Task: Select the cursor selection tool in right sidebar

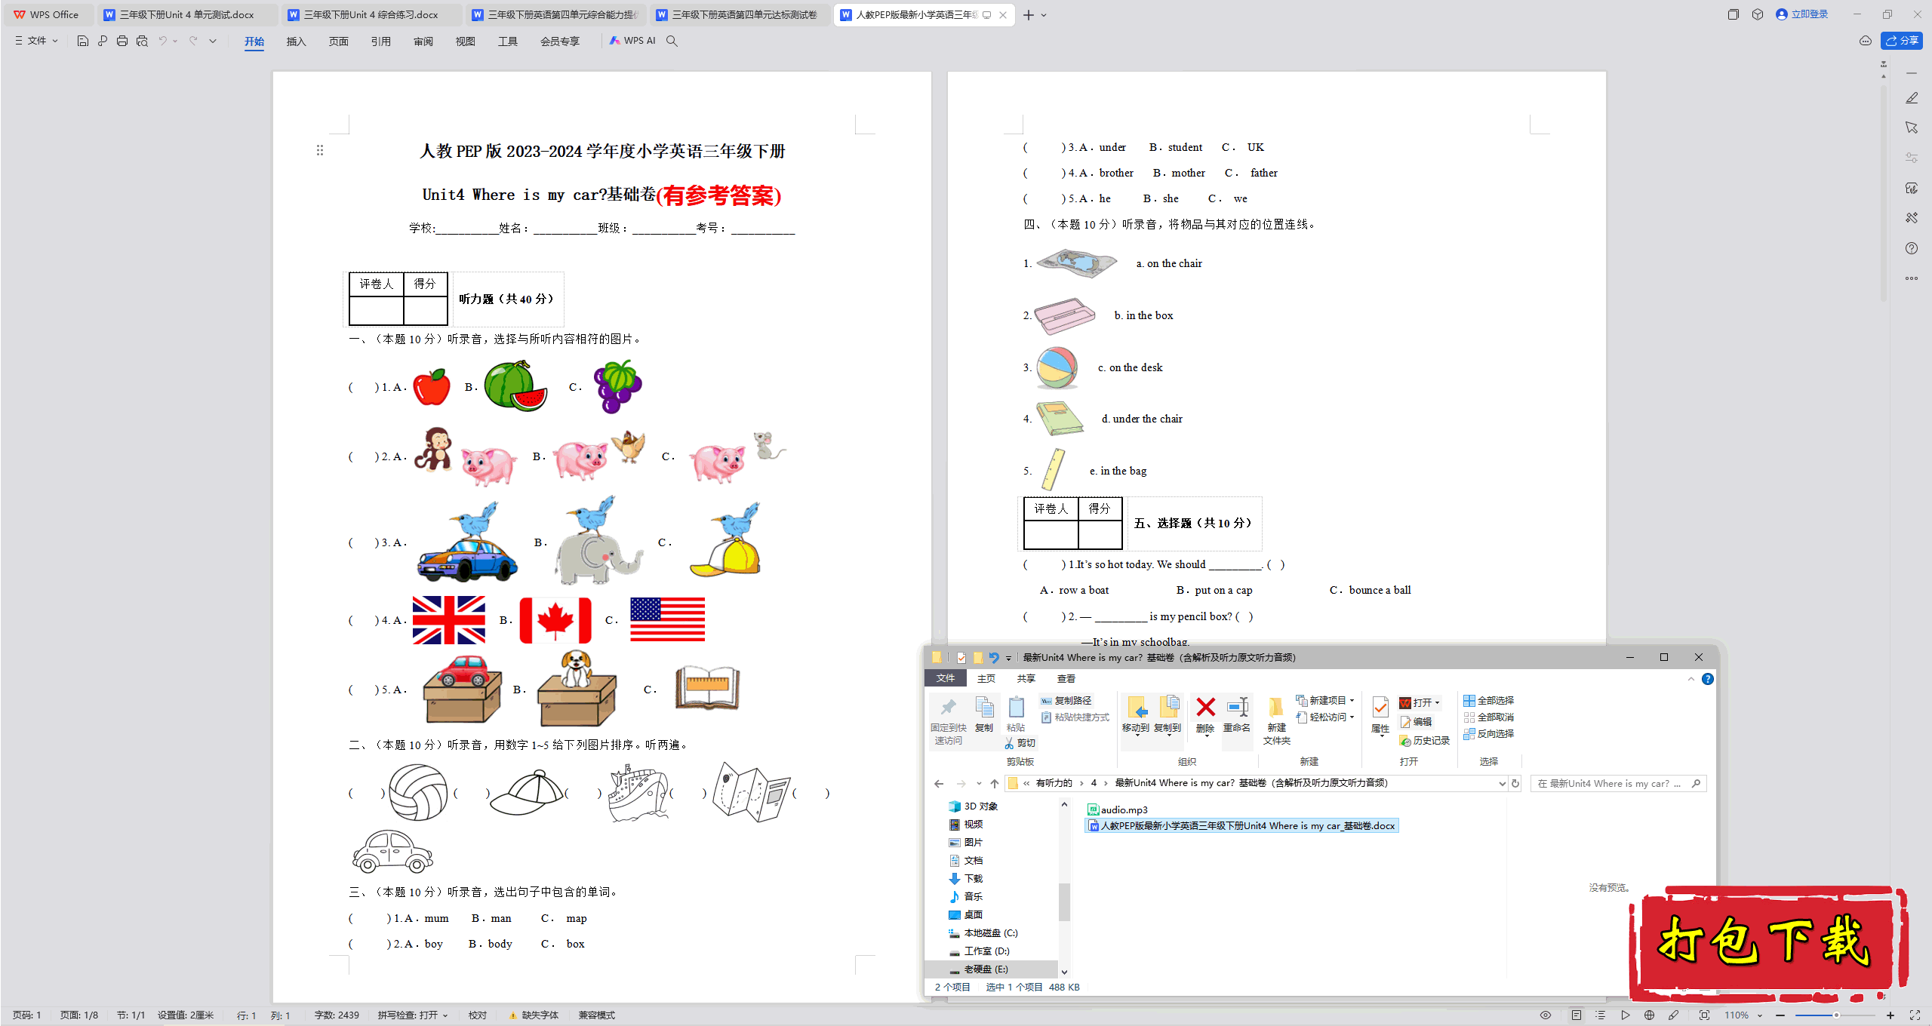Action: coord(1912,127)
